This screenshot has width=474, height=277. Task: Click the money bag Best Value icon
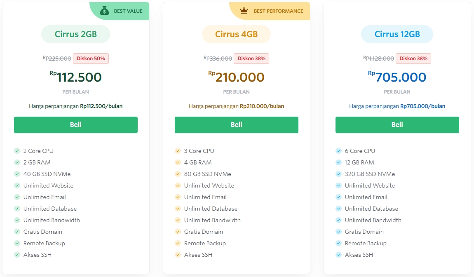[x=104, y=11]
